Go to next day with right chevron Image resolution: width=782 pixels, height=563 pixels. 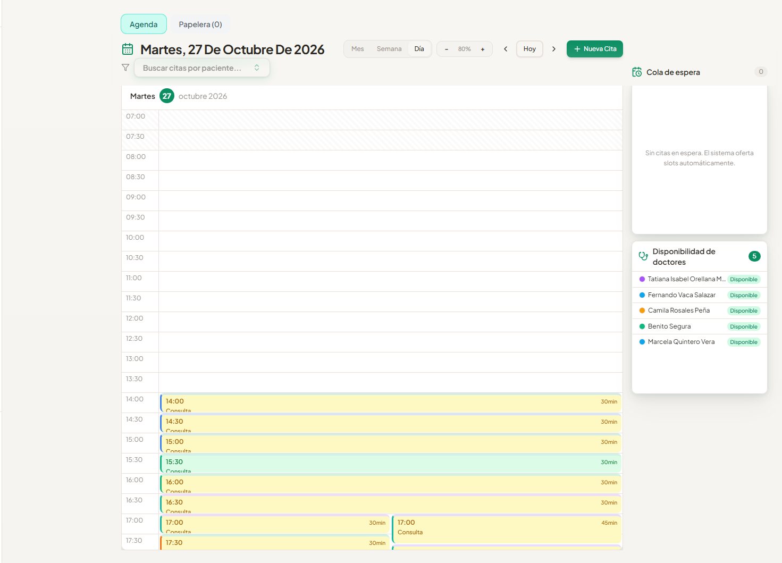(554, 49)
